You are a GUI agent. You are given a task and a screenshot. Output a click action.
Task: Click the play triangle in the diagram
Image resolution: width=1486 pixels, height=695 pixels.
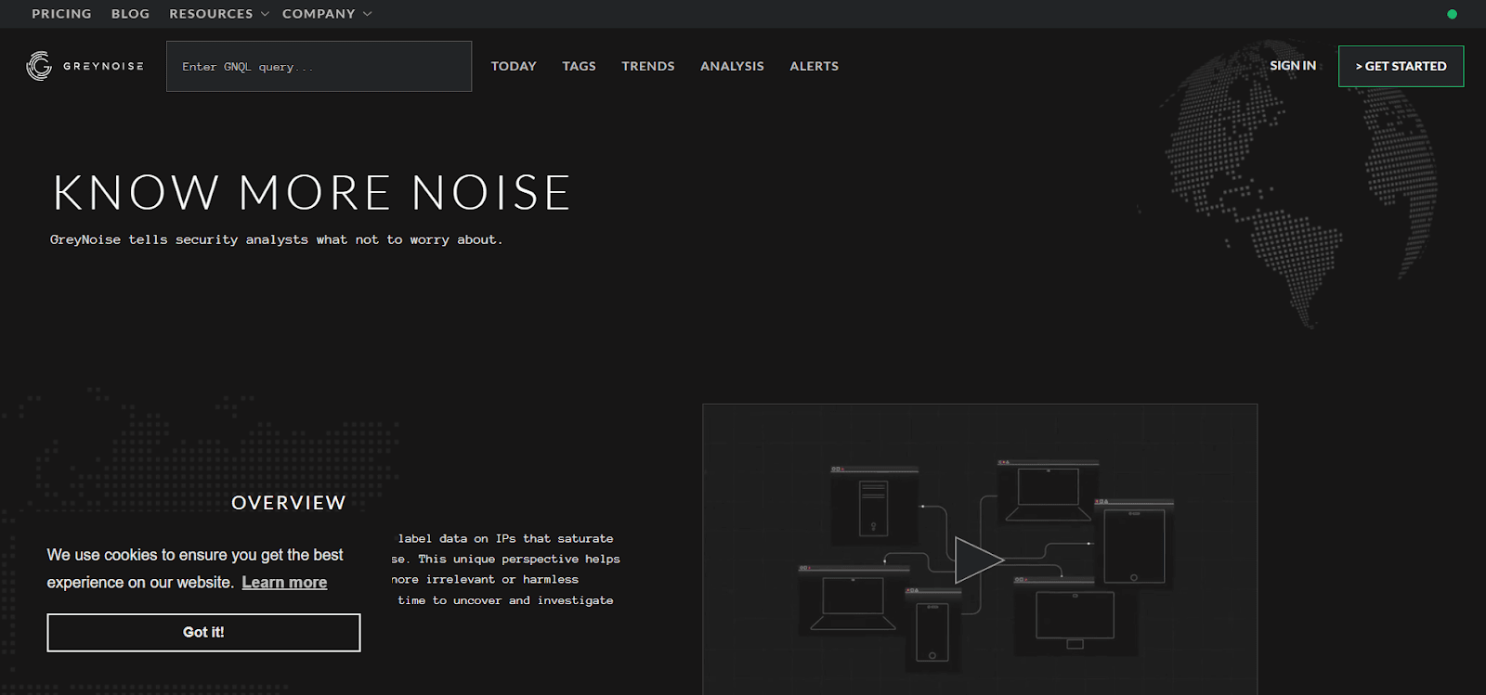[979, 560]
